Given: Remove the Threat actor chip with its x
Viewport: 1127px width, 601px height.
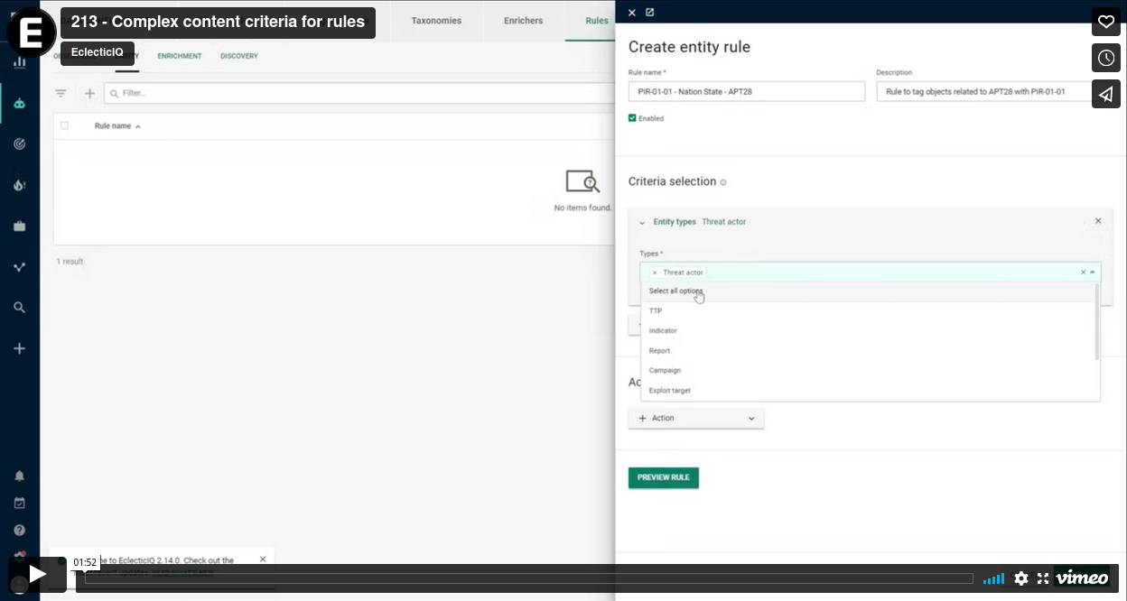Looking at the screenshot, I should point(657,272).
